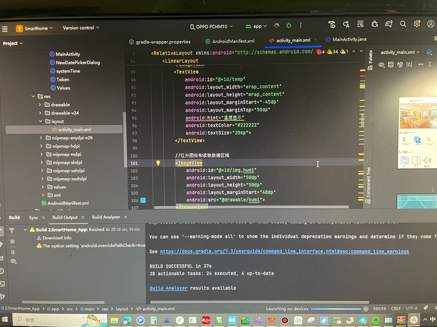
Task: Go to the previous highlighted error arrow
Action: pos(354,51)
